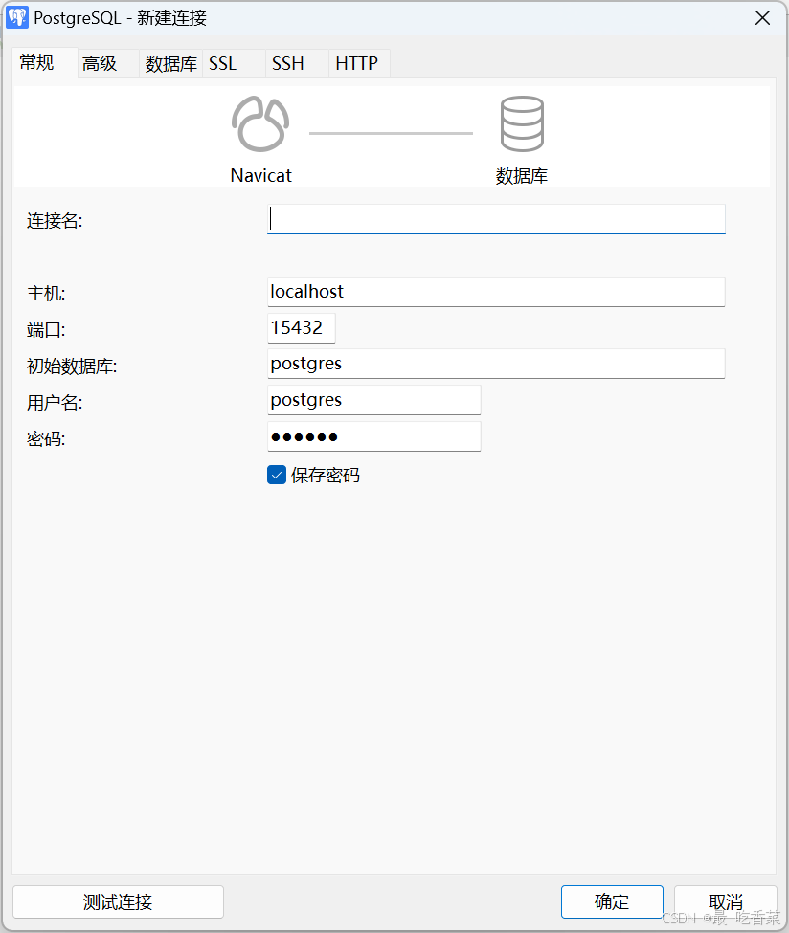The width and height of the screenshot is (789, 933).
Task: Click the database cylinder icon
Action: click(x=522, y=123)
